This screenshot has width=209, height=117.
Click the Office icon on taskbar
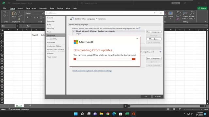pos(134,114)
